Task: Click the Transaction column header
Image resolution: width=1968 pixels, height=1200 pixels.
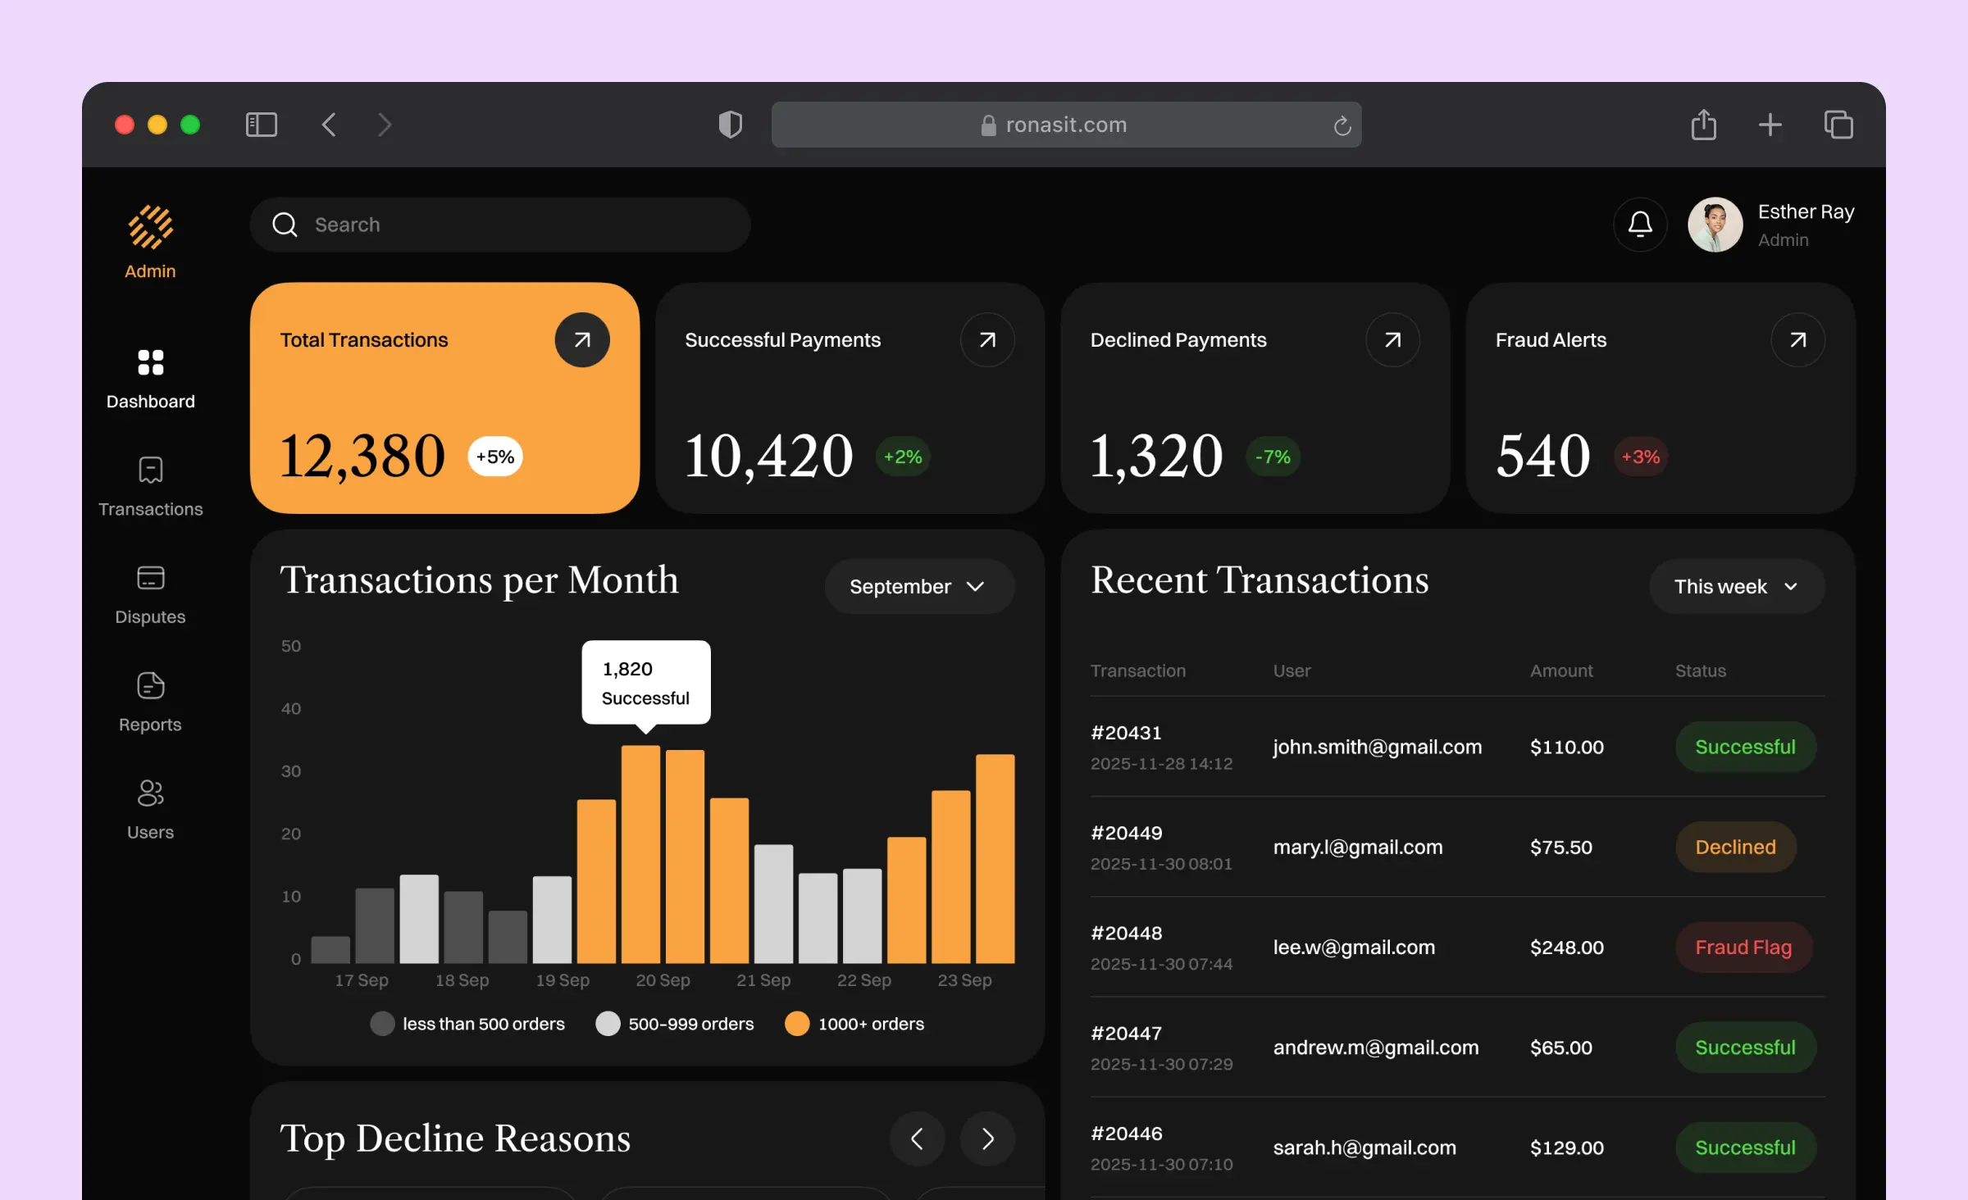Action: tap(1138, 670)
